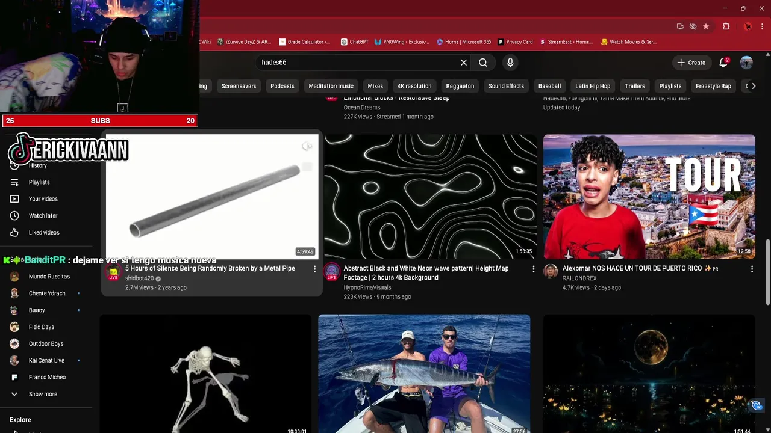
Task: Select the Freestyle Rap chip
Action: 713,86
